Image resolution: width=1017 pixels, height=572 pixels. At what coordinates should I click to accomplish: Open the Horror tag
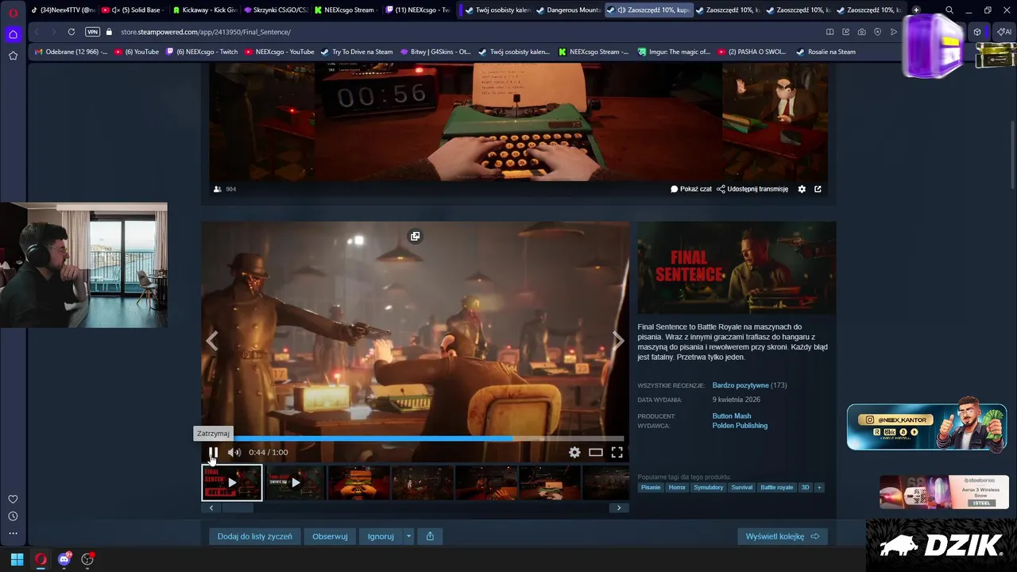677,487
